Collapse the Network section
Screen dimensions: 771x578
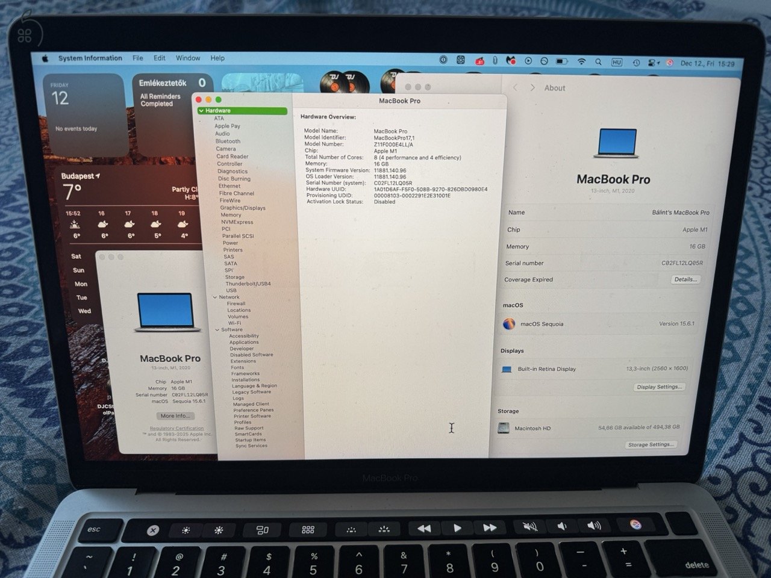pos(215,297)
